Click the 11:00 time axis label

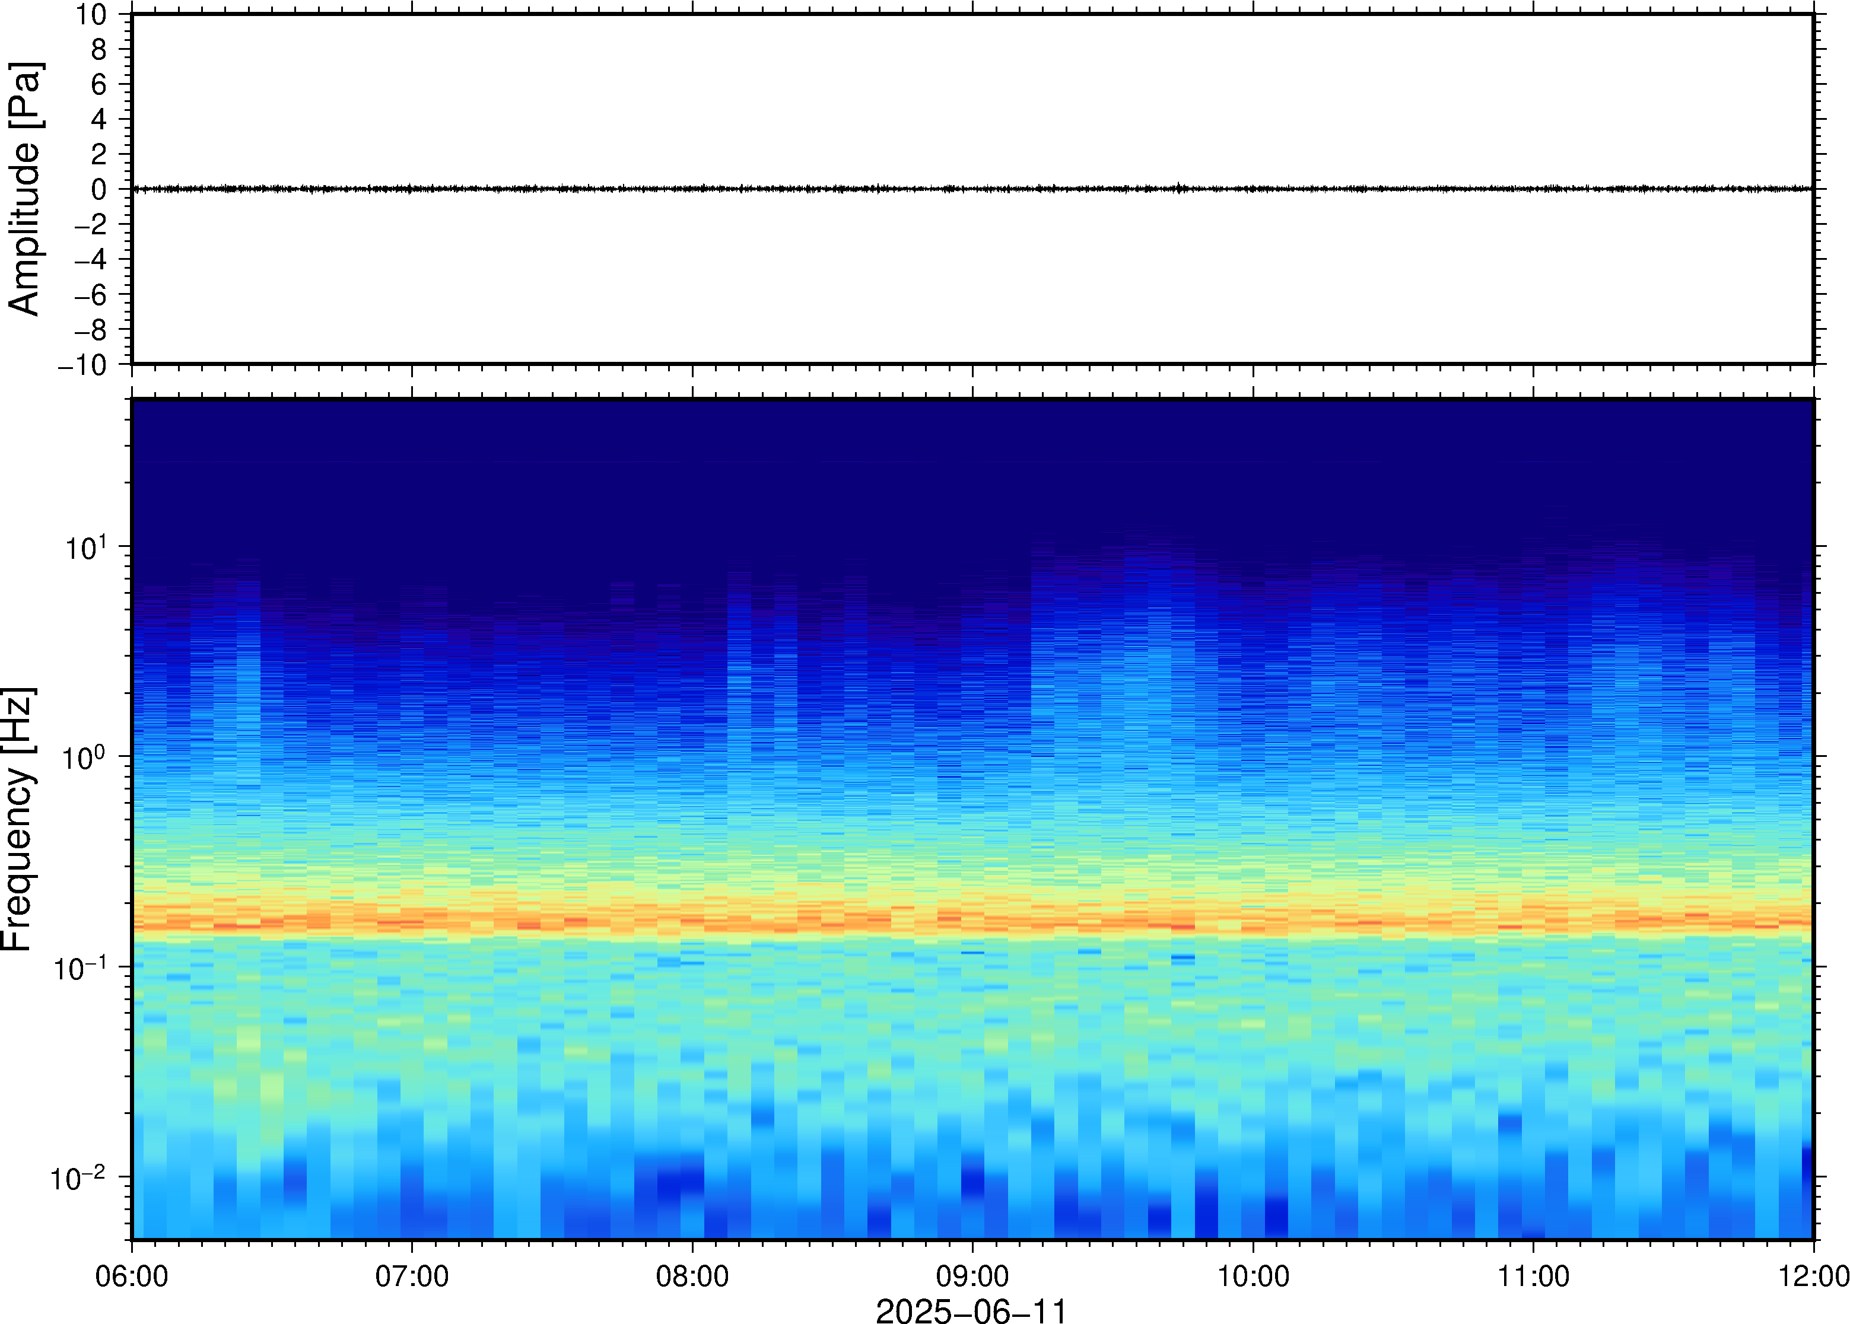coord(1533,1276)
